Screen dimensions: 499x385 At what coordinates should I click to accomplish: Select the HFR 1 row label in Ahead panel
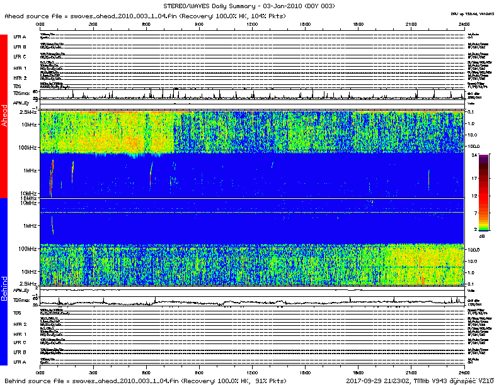(x=20, y=68)
